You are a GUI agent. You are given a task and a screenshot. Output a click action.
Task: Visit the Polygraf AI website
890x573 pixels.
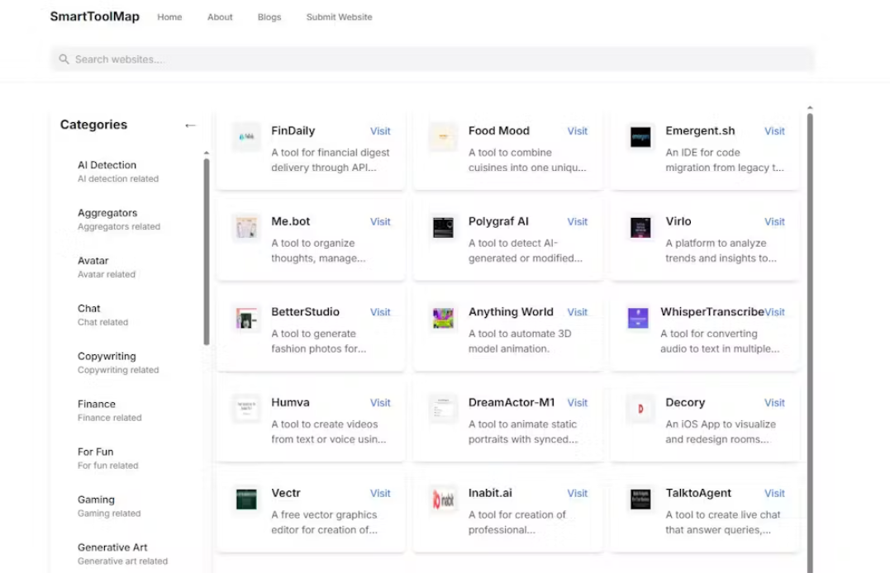point(578,222)
